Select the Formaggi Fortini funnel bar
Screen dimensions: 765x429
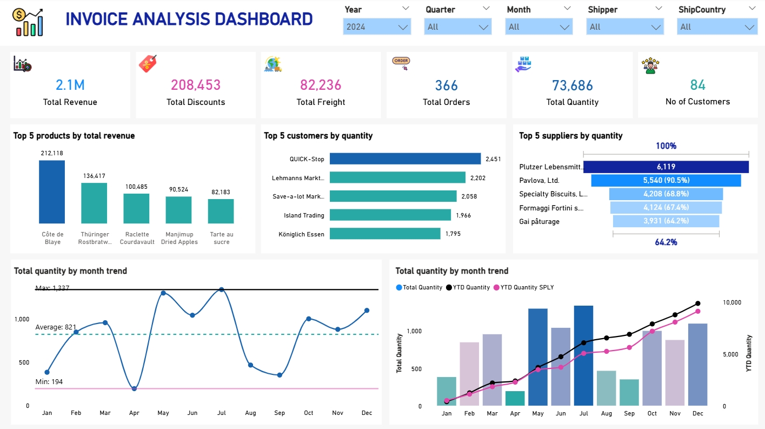[666, 207]
